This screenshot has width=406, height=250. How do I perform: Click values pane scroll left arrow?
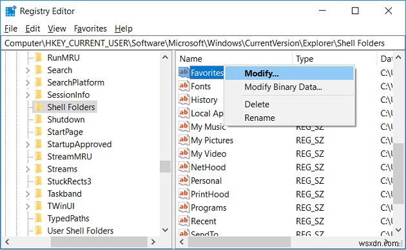[182, 242]
